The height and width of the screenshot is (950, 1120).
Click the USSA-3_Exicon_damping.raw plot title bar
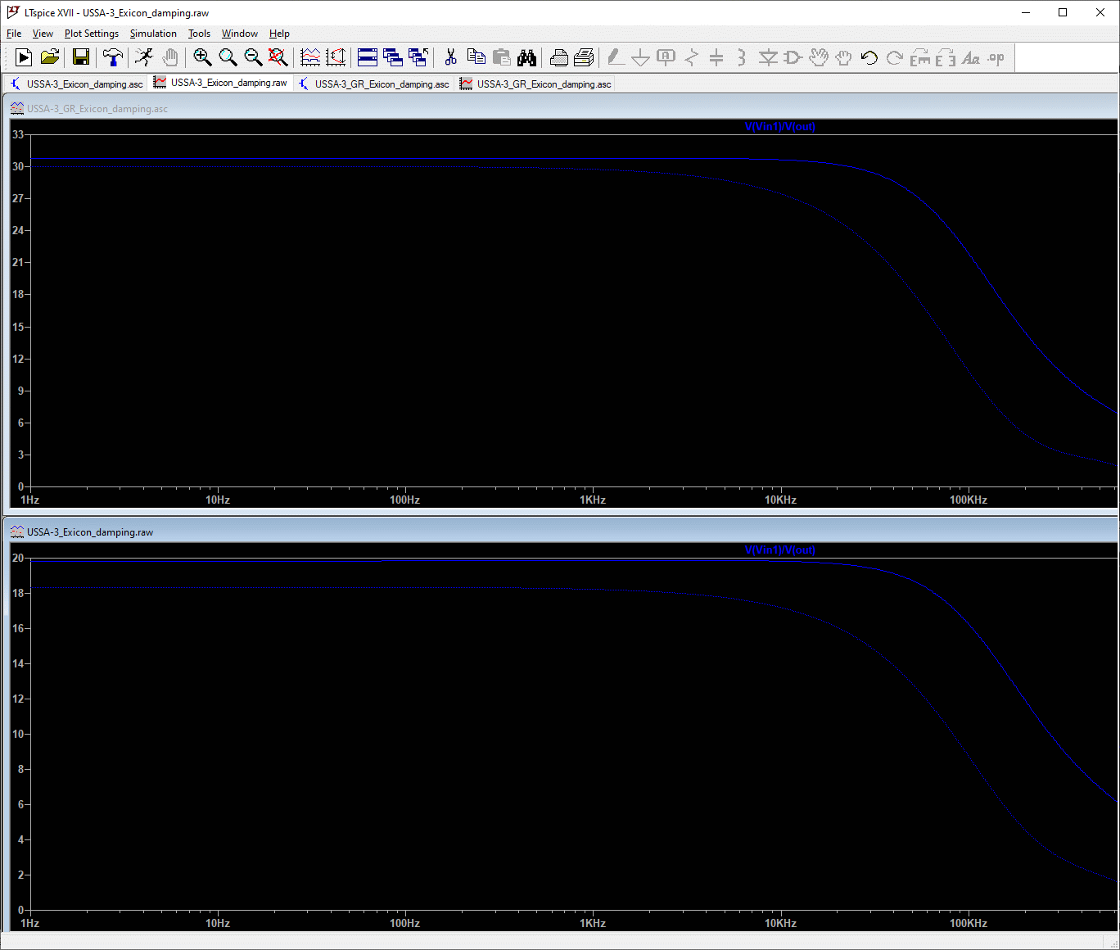[562, 532]
